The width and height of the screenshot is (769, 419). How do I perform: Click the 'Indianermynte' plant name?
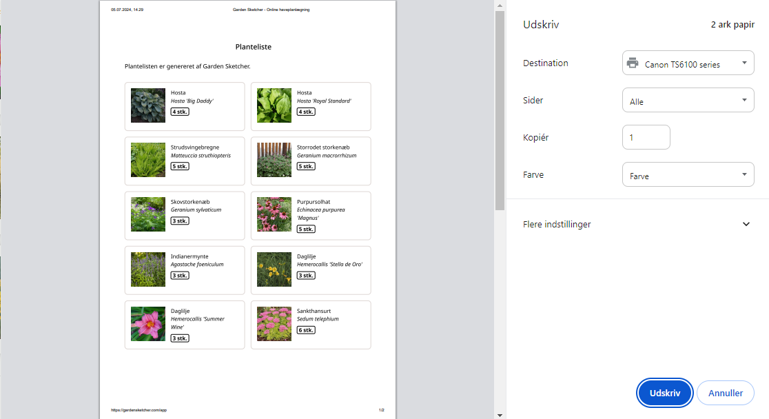click(189, 256)
